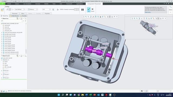This screenshot has width=173, height=97.
Task: Open tree settings icon in Model Tree(2) header
Action: tap(17, 56)
